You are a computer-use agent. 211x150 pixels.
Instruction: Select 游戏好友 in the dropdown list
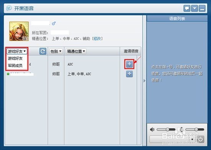point(15,59)
